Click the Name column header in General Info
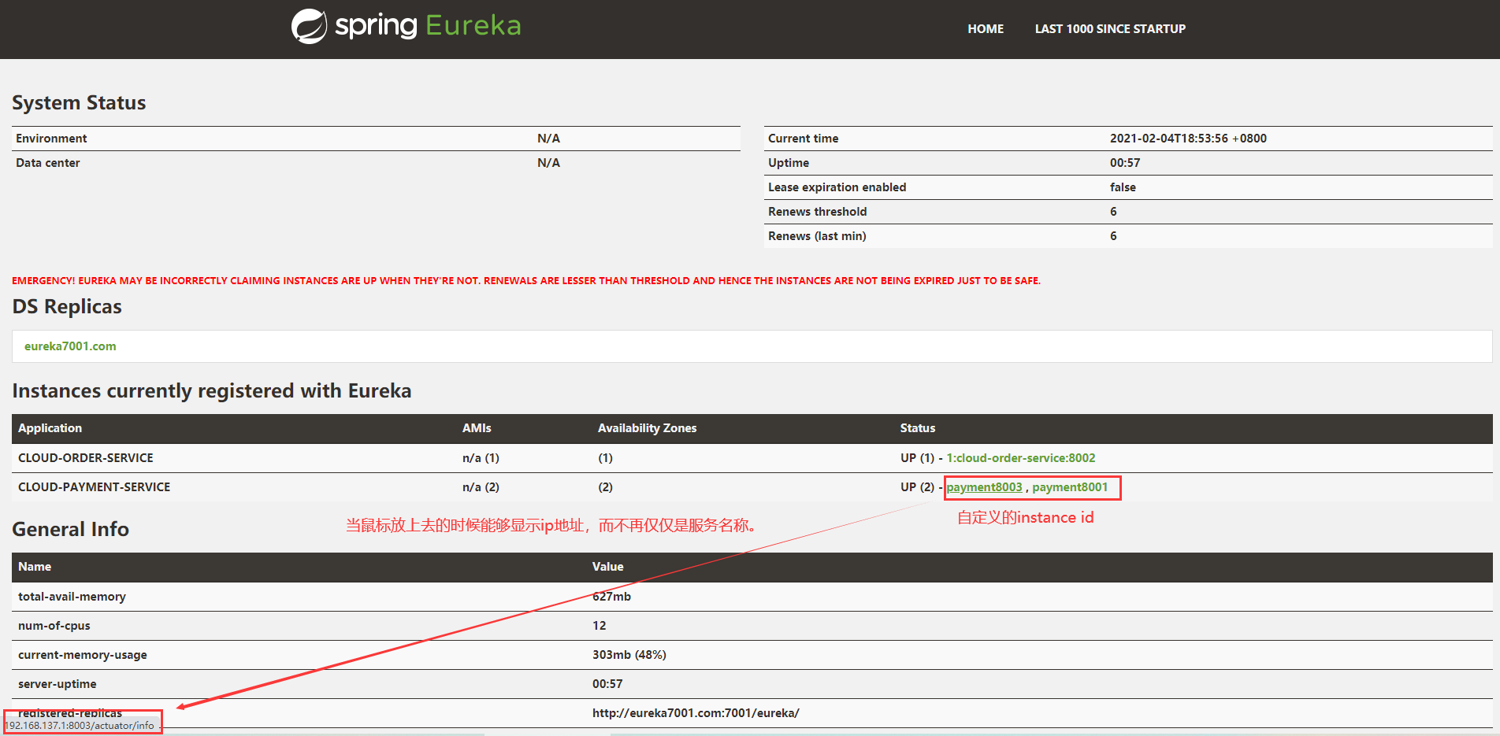Screen dimensions: 1500x736 click(35, 567)
